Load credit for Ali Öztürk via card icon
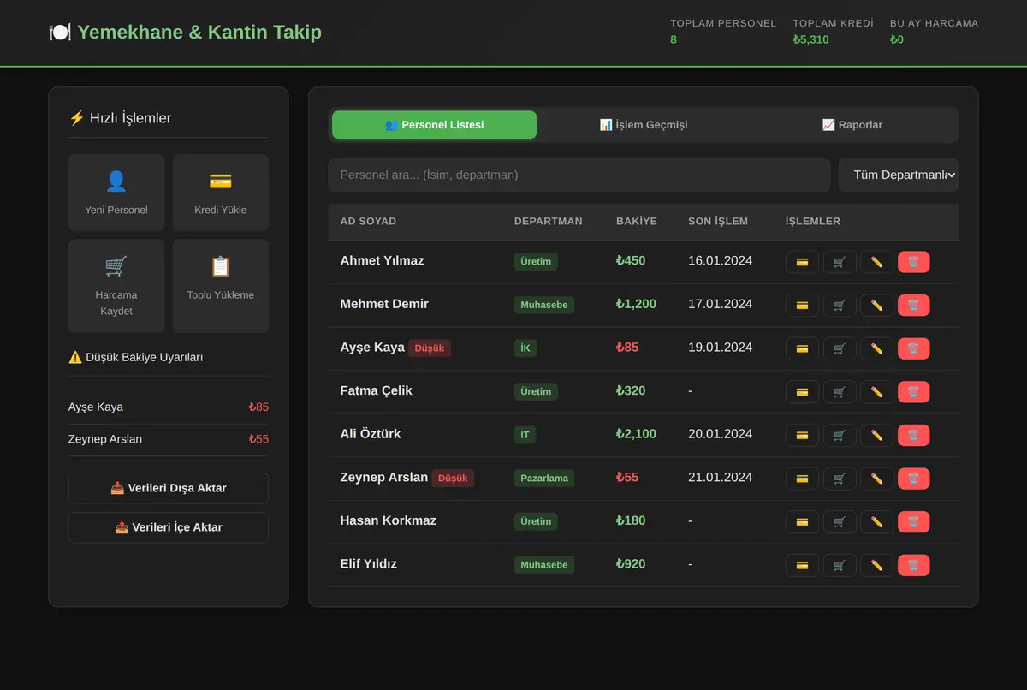The width and height of the screenshot is (1027, 690). pyautogui.click(x=802, y=435)
